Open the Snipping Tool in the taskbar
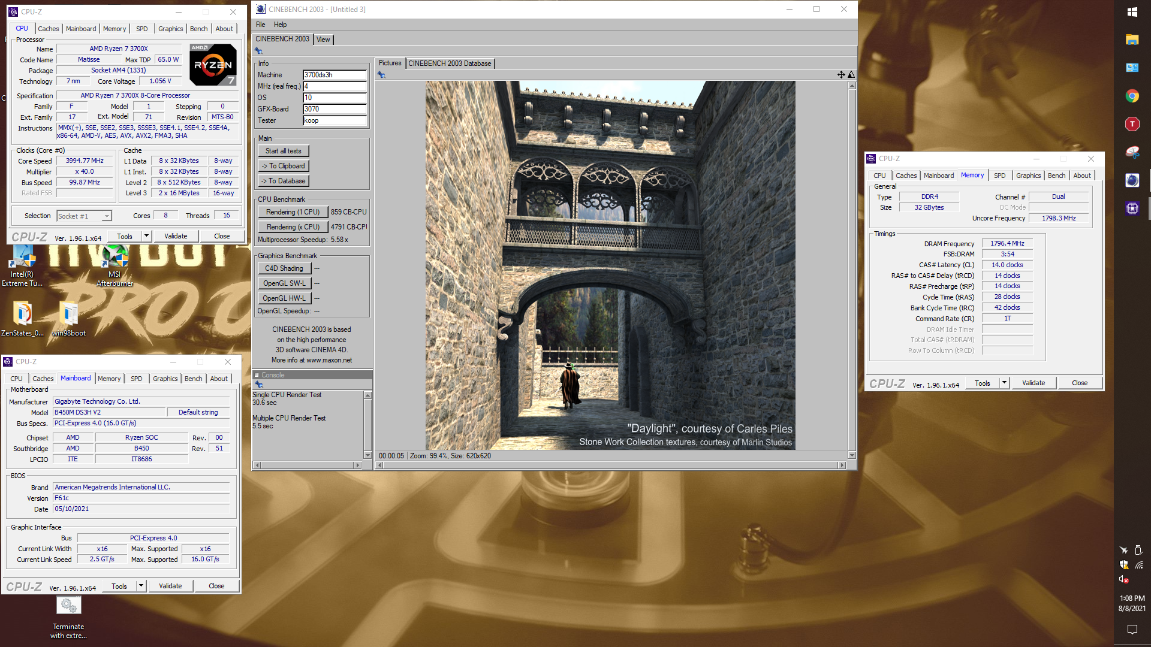This screenshot has width=1151, height=647. point(1132,152)
